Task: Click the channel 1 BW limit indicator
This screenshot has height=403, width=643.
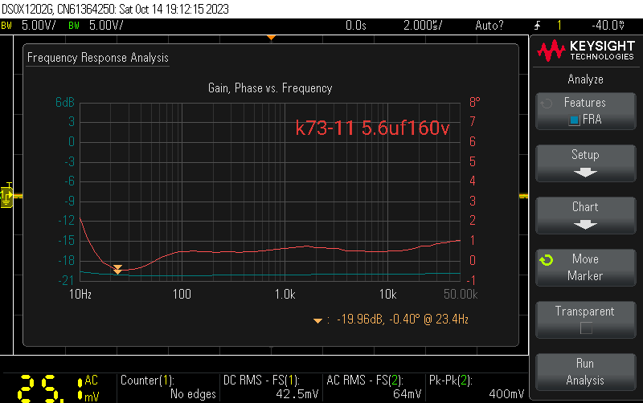Action: (6, 26)
